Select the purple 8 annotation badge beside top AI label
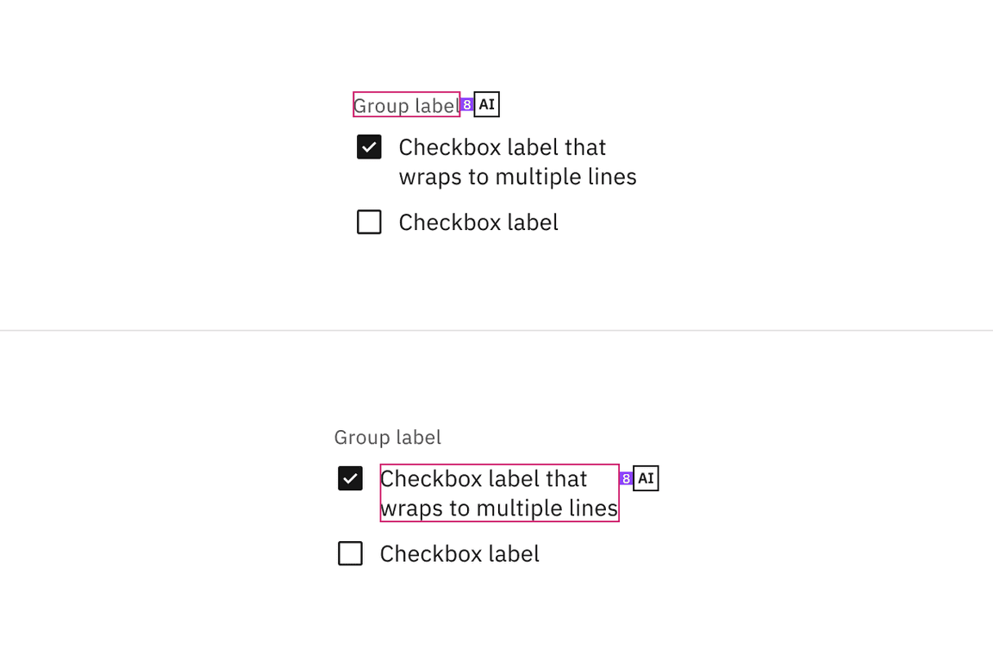993x661 pixels. coord(465,103)
